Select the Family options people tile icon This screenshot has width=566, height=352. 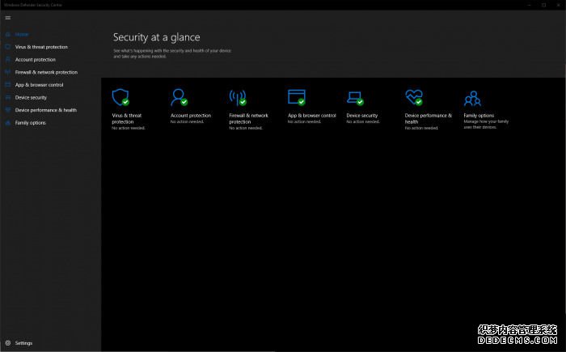click(x=472, y=99)
